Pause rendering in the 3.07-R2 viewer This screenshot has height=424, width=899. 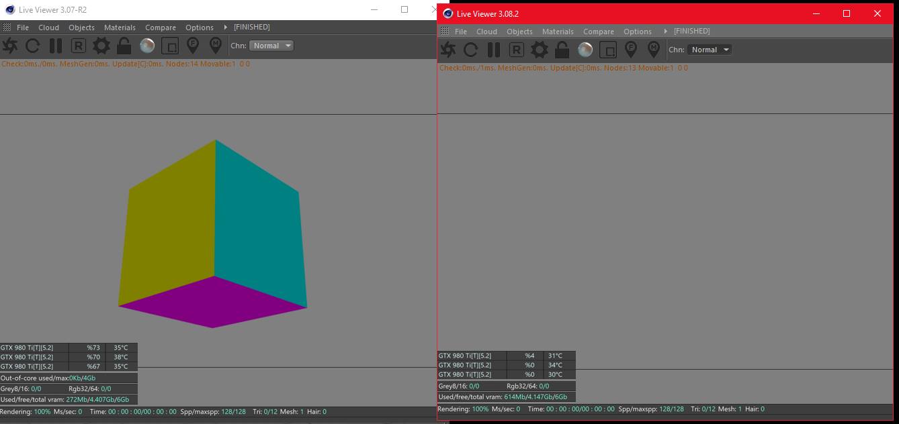tap(56, 46)
